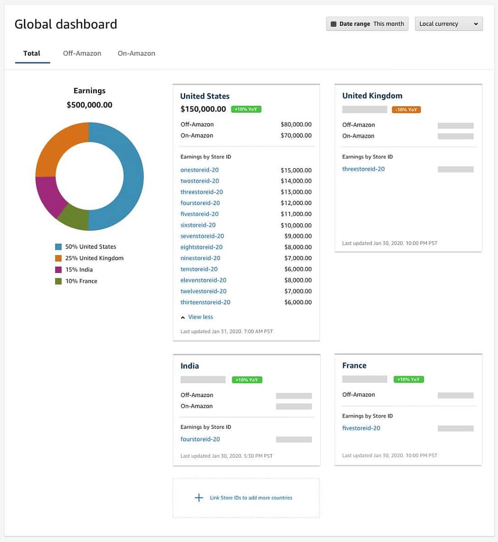Switch to the Off-Amazon tab

point(82,53)
